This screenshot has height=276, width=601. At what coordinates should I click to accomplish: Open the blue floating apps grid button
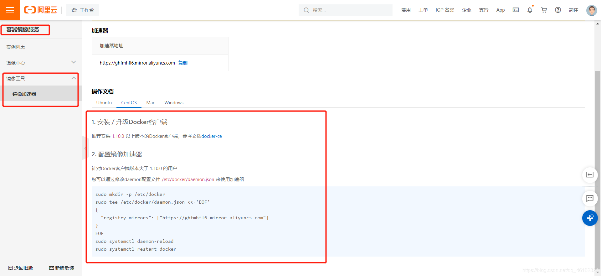coord(590,218)
